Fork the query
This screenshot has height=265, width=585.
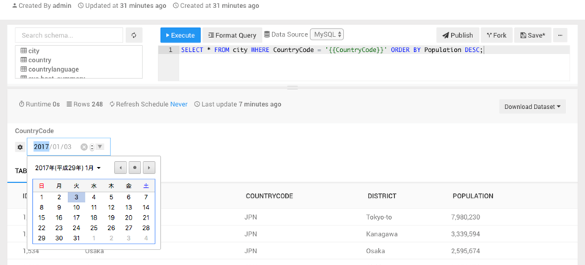497,35
